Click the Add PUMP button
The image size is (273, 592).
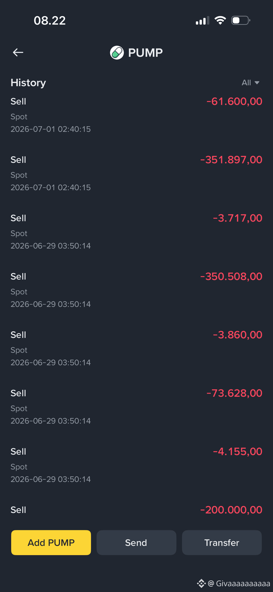[x=51, y=543]
